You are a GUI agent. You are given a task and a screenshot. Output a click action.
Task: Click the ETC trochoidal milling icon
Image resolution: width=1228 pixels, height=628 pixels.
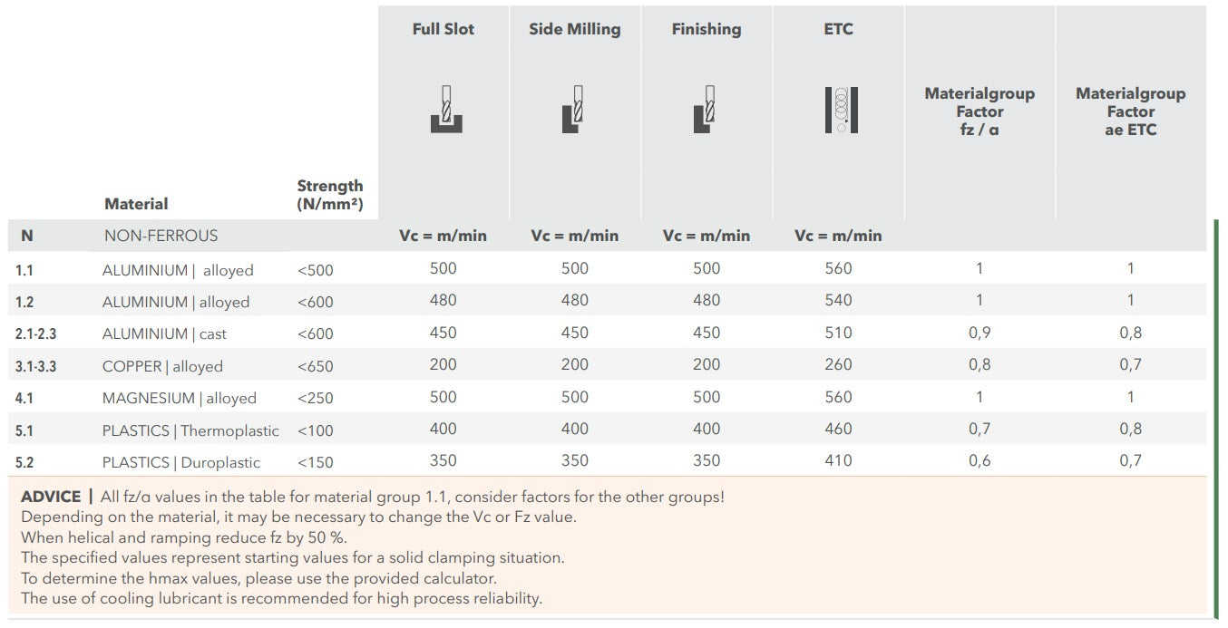[x=841, y=110]
